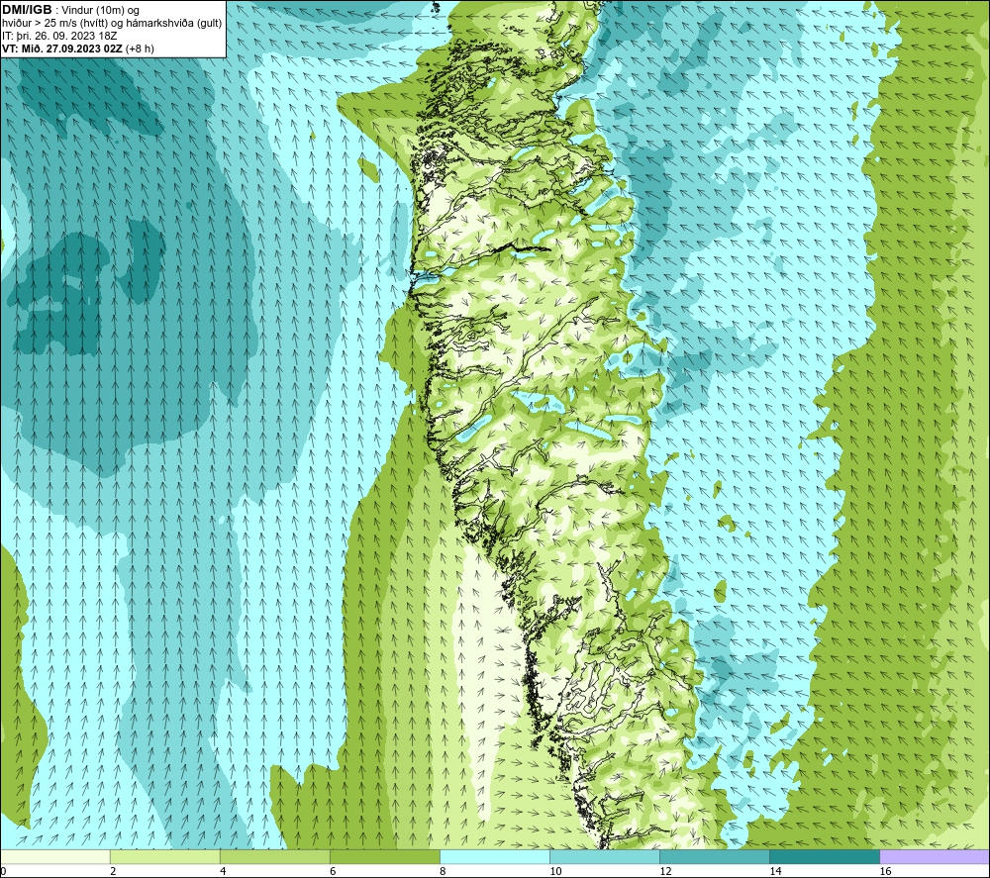Select the 14–16 m/s dark teal legend swatch

pyautogui.click(x=825, y=856)
